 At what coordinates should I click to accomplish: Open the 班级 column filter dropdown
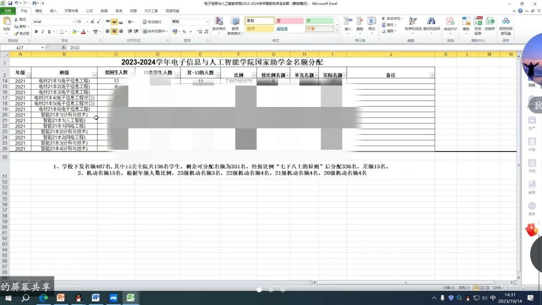click(95, 75)
